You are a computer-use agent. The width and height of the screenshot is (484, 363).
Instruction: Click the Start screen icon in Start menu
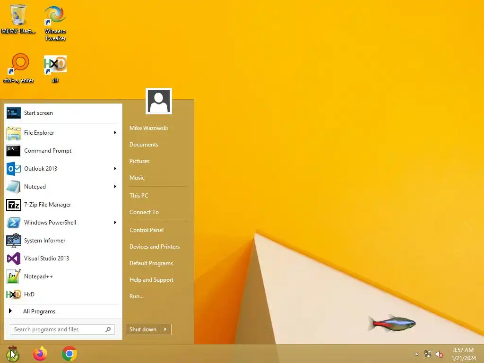tap(14, 113)
